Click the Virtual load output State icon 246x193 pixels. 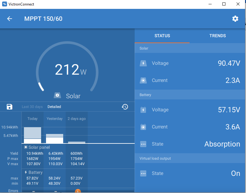pos(143,173)
